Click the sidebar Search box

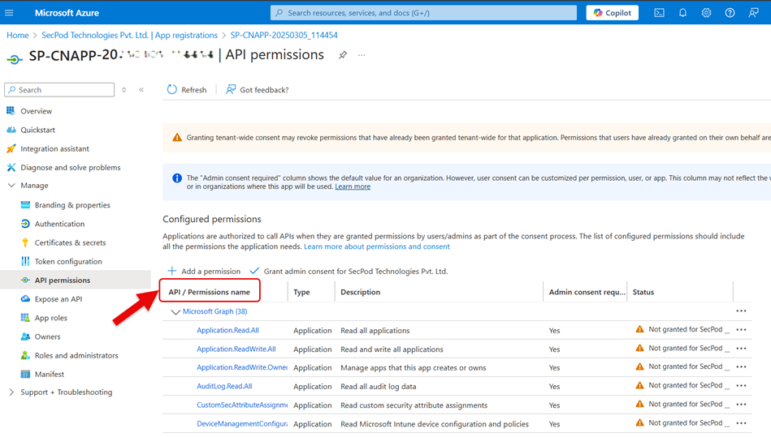[x=59, y=90]
